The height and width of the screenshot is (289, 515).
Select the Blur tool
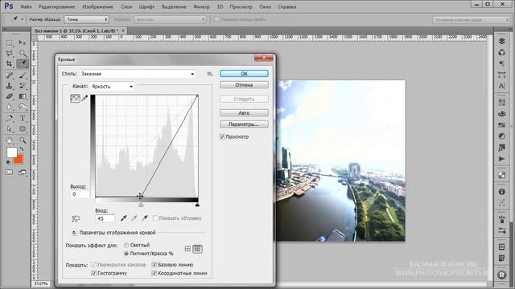click(10, 107)
